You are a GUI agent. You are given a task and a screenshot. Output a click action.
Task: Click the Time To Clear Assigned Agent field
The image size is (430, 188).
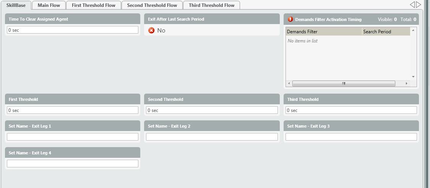tap(73, 30)
